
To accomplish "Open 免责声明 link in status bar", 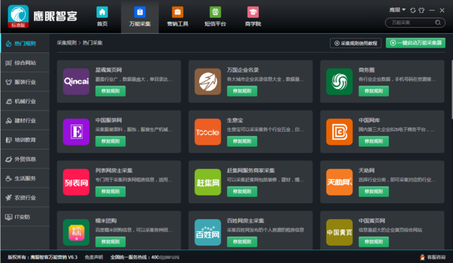I will [94, 257].
